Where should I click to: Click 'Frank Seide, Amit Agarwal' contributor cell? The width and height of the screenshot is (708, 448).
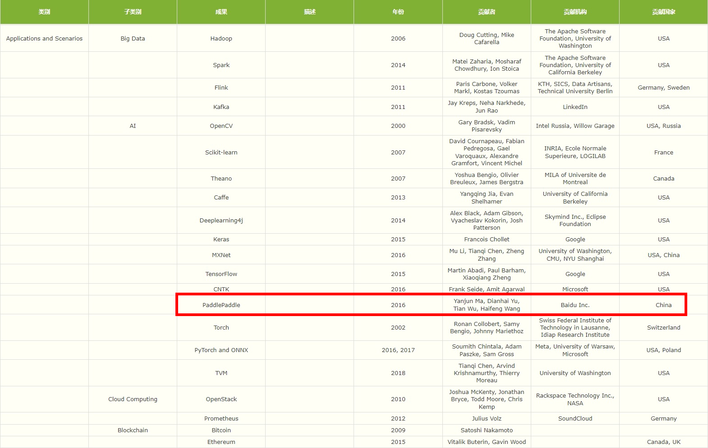487,289
